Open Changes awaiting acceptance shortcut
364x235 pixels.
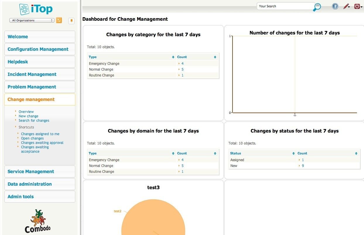[x=35, y=149]
